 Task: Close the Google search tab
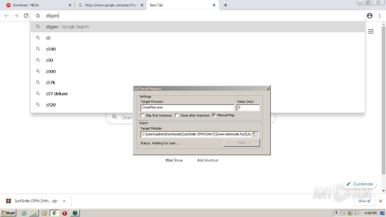[142, 5]
